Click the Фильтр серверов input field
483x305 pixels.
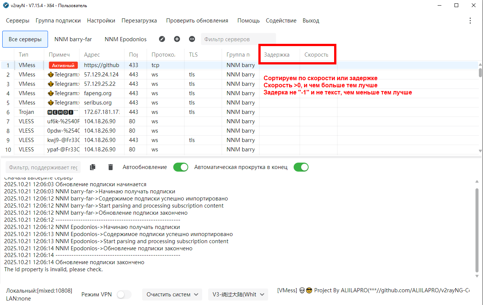(238, 39)
